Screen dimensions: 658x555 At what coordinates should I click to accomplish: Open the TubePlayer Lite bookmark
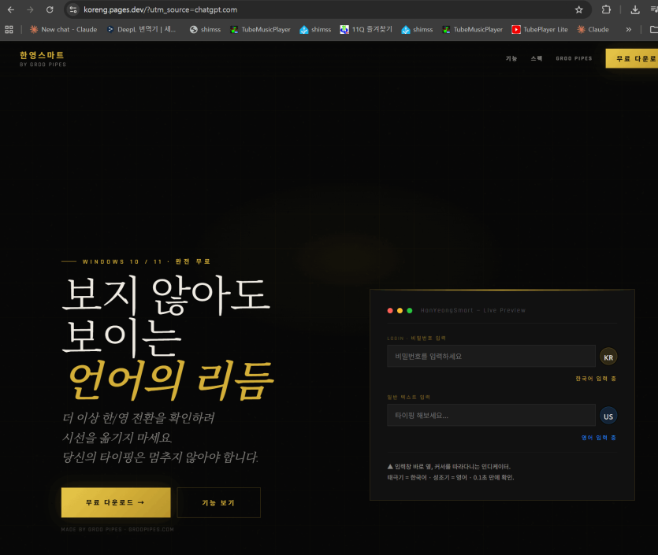point(540,29)
